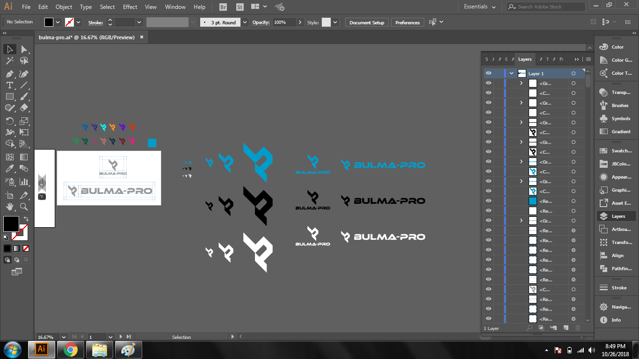Click the Document Setup button
Image resolution: width=639 pixels, height=359 pixels.
tap(367, 22)
